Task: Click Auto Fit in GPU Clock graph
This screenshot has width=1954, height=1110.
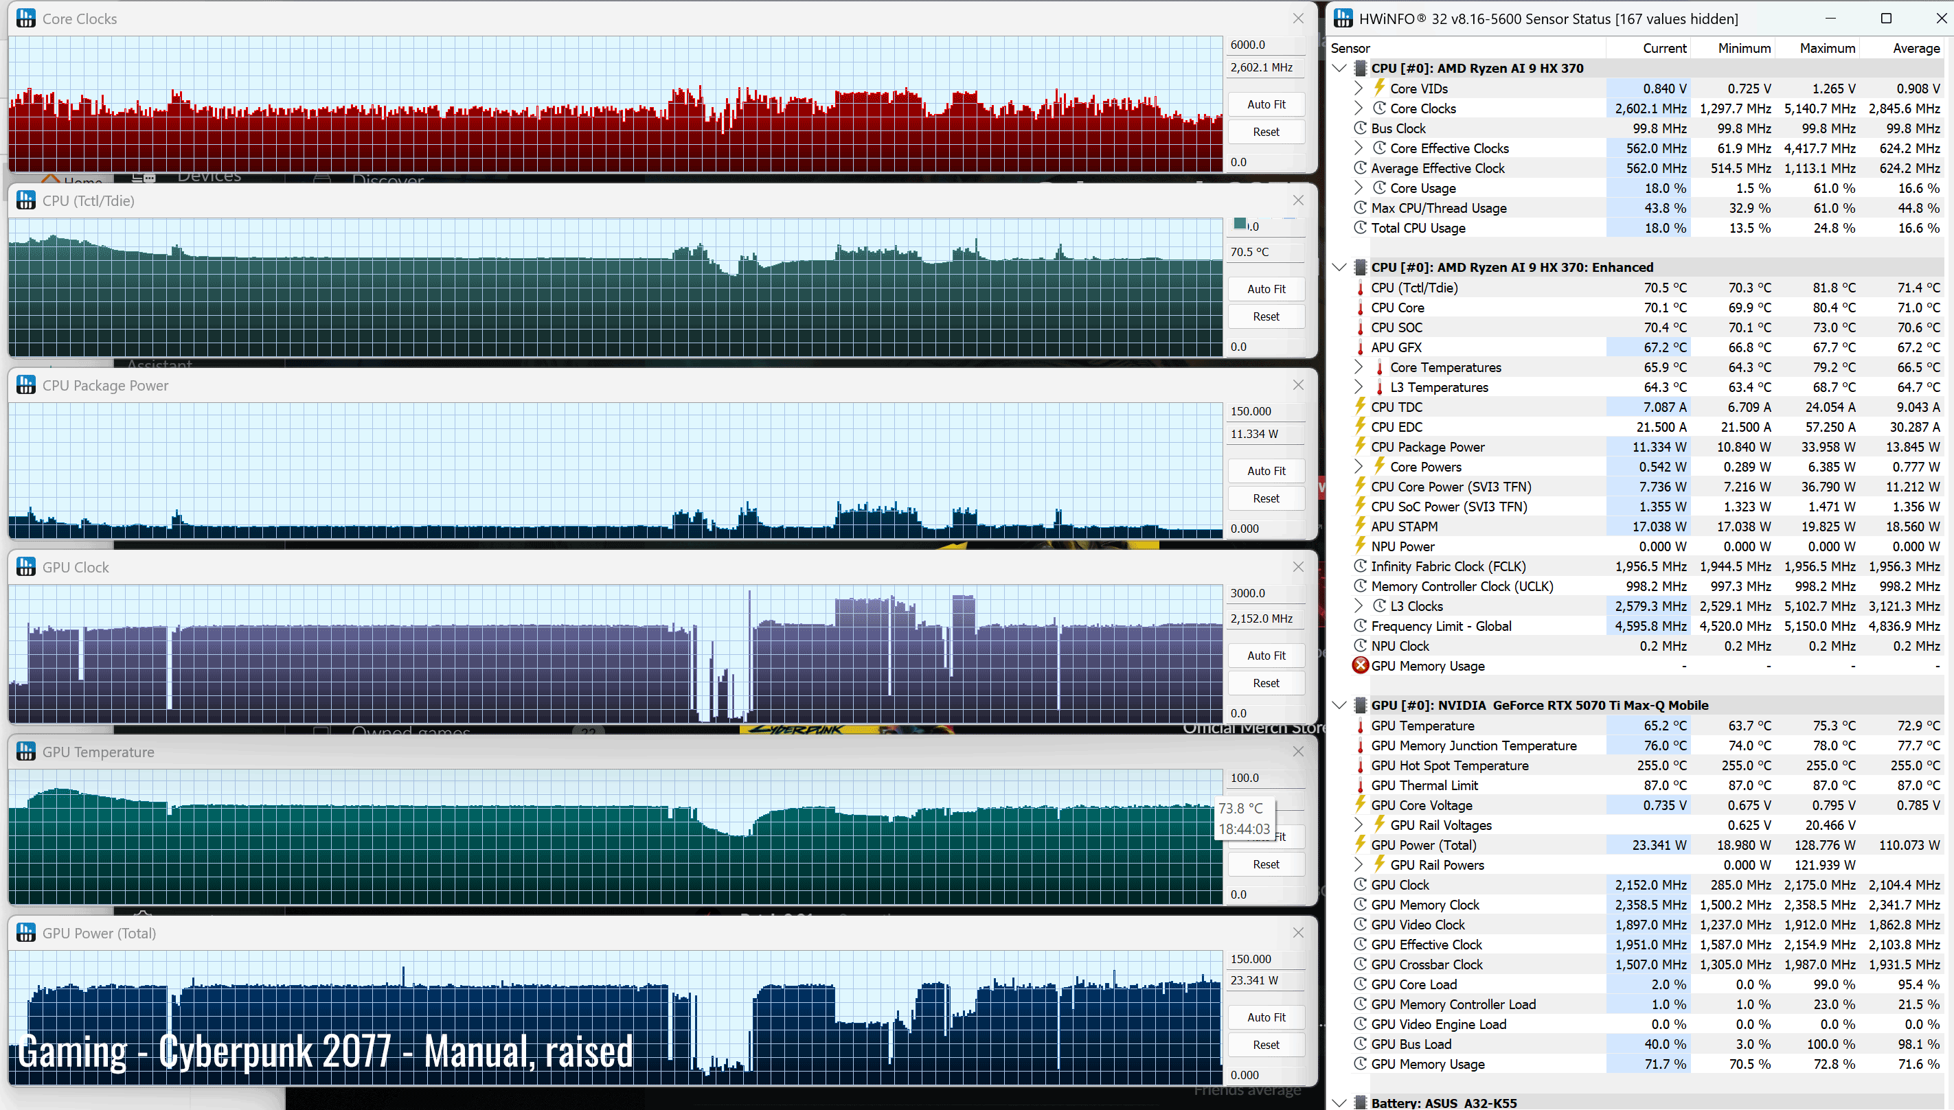Action: pos(1266,656)
